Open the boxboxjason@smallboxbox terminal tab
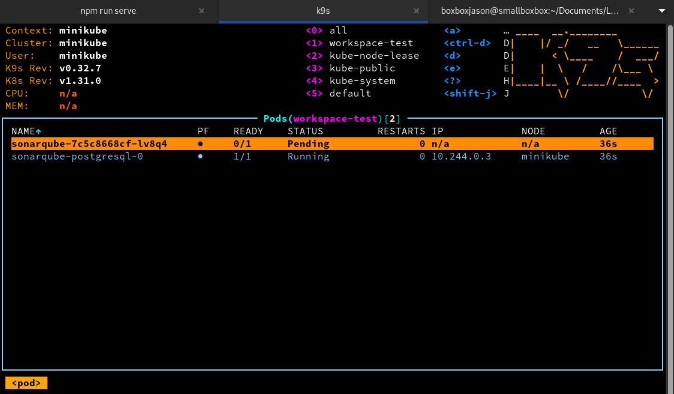 (530, 11)
